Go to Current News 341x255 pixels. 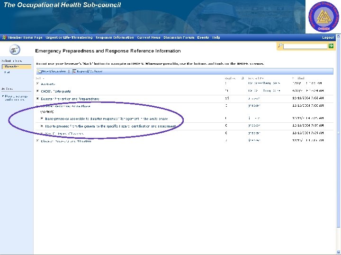(149, 37)
